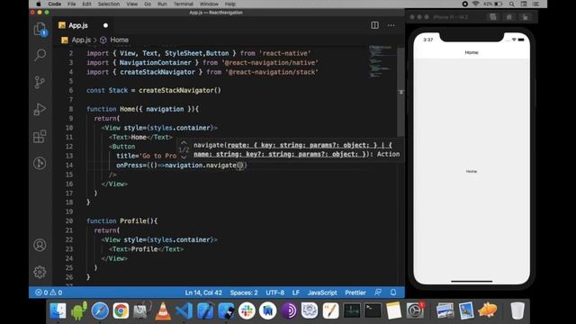576x324 pixels.
Task: Click the errors and warnings counter
Action: click(x=49, y=292)
